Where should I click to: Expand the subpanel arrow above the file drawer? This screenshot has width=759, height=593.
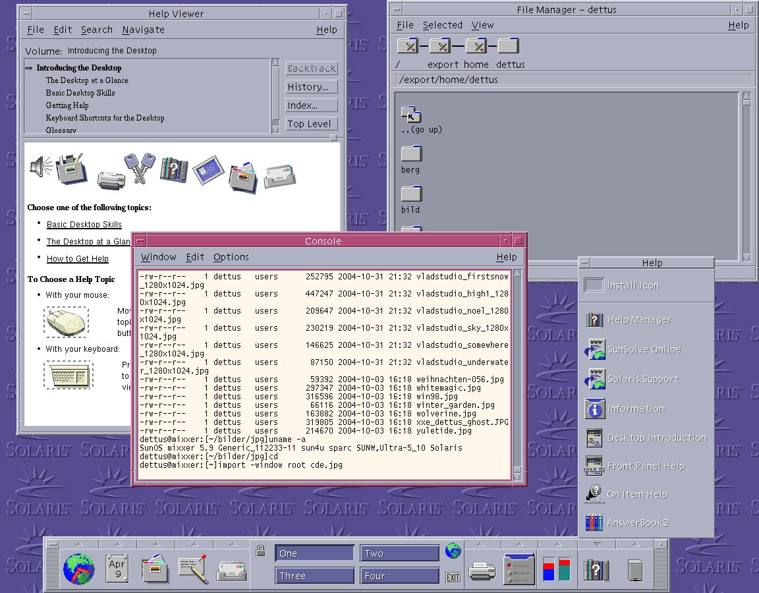155,544
